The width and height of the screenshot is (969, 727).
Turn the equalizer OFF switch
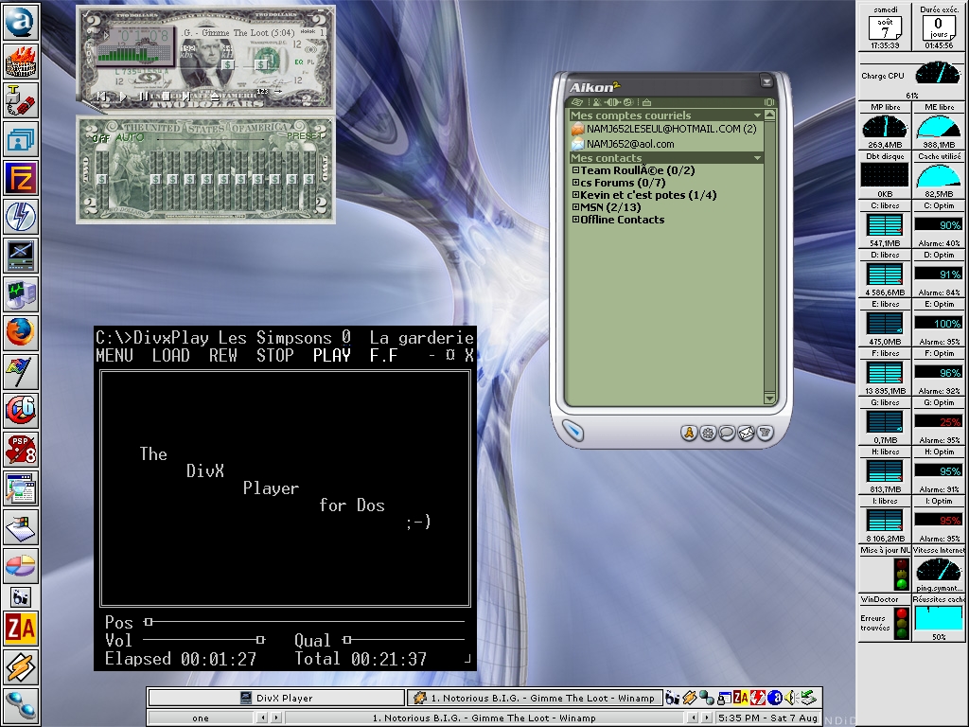(x=100, y=138)
